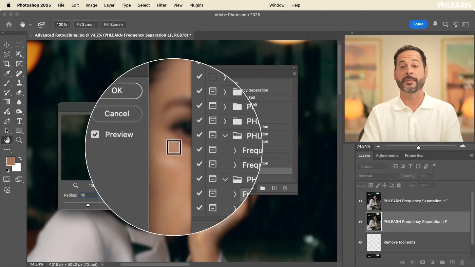Toggle the lock transparent pixels button
The image size is (475, 267).
[x=370, y=185]
